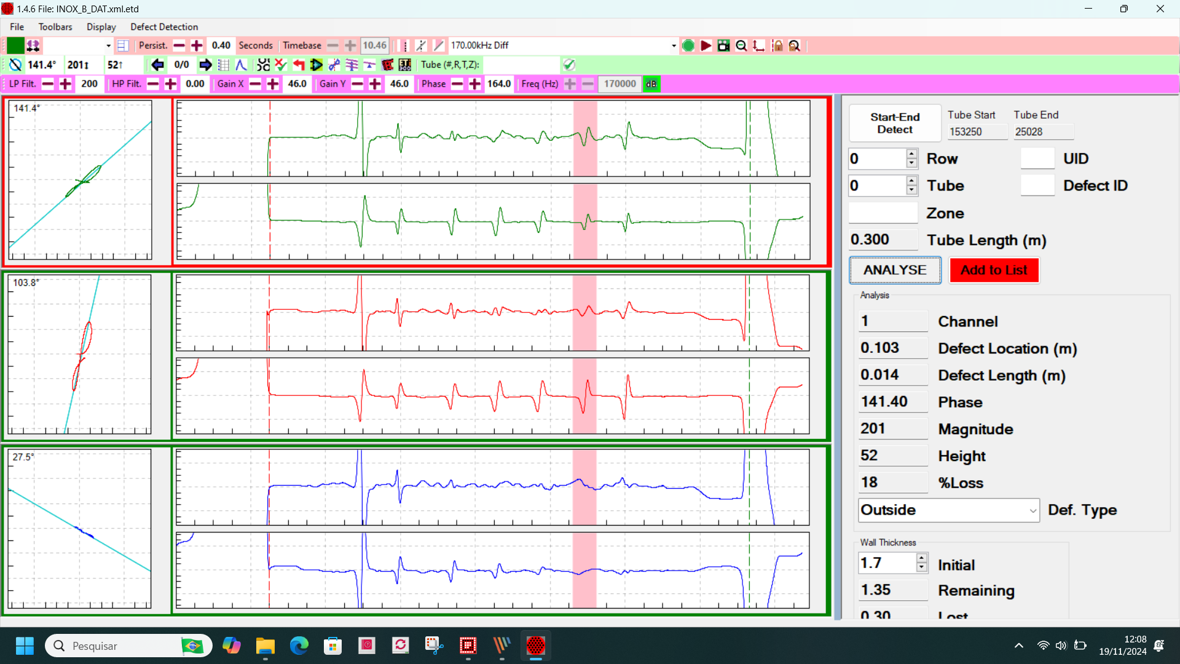Screen dimensions: 1180x664
Task: Go to next defect with right arrow
Action: point(206,65)
